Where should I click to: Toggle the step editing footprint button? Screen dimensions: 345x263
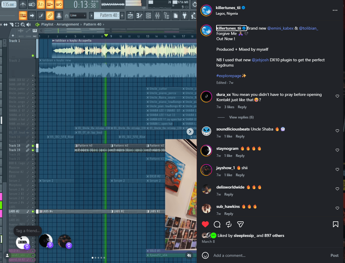[41, 16]
